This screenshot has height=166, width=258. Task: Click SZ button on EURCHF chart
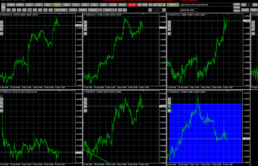(x=169, y=22)
